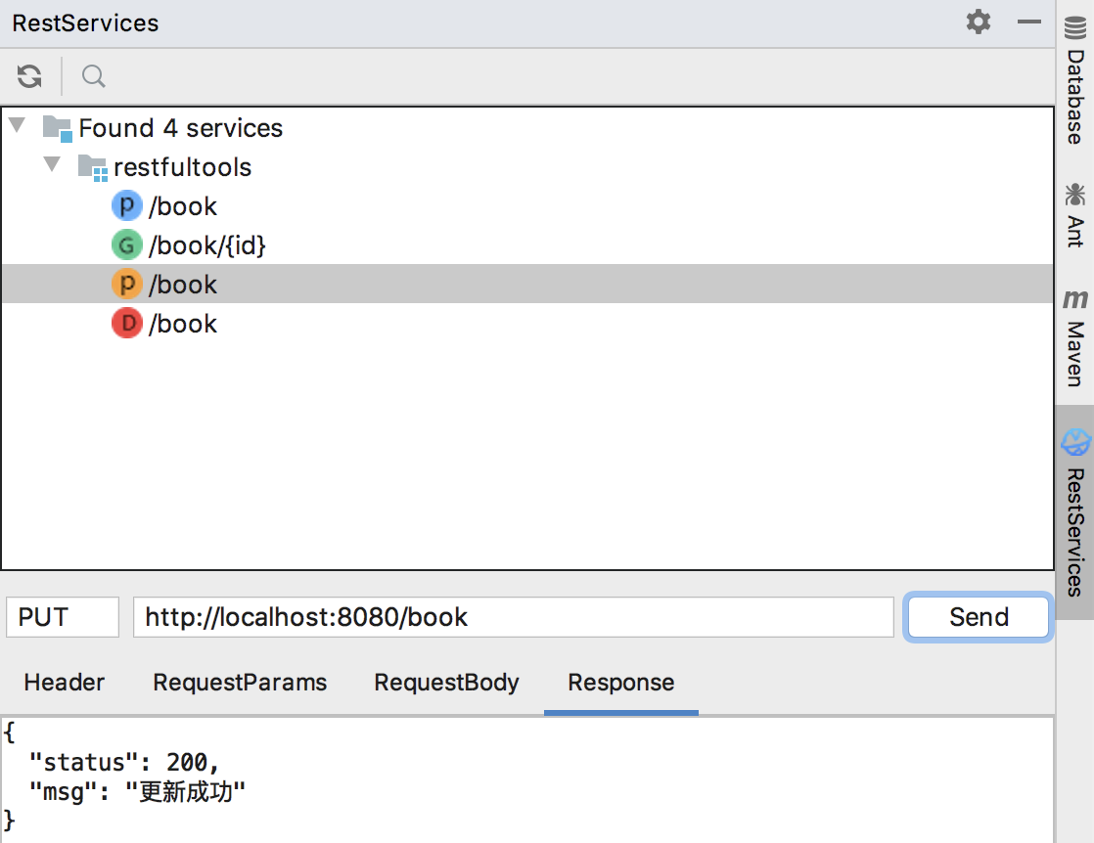Screen dimensions: 1094x843
Task: Click the PUT method field
Action: click(x=63, y=617)
